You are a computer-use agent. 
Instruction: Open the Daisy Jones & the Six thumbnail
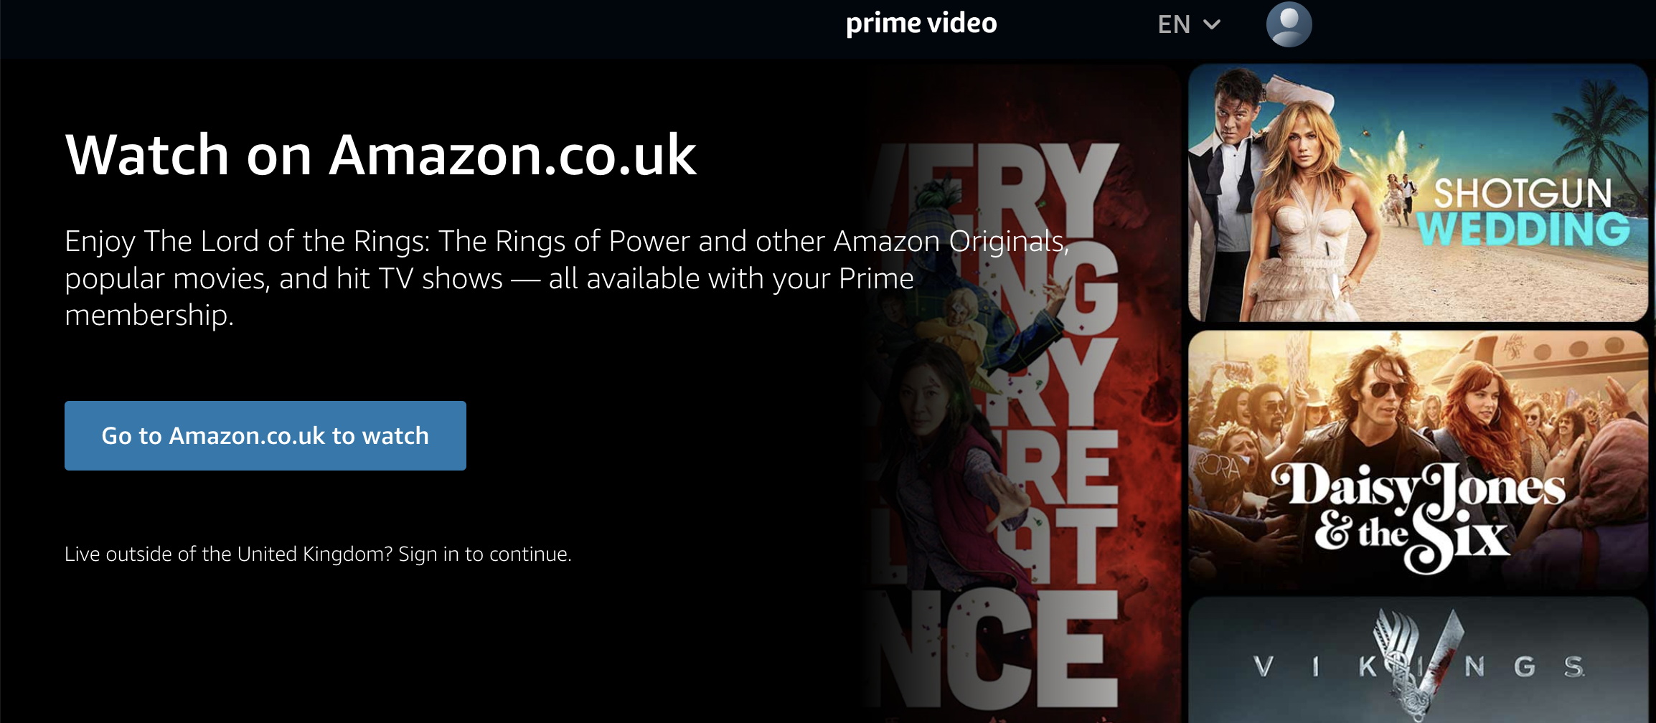[1418, 460]
